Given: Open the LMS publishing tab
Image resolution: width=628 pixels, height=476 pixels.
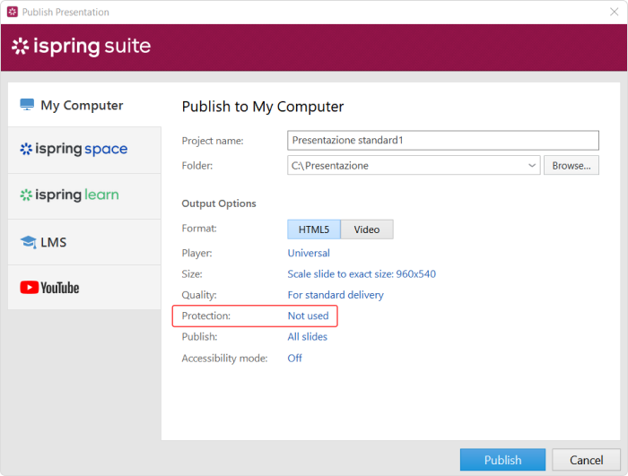Looking at the screenshot, I should [x=84, y=242].
